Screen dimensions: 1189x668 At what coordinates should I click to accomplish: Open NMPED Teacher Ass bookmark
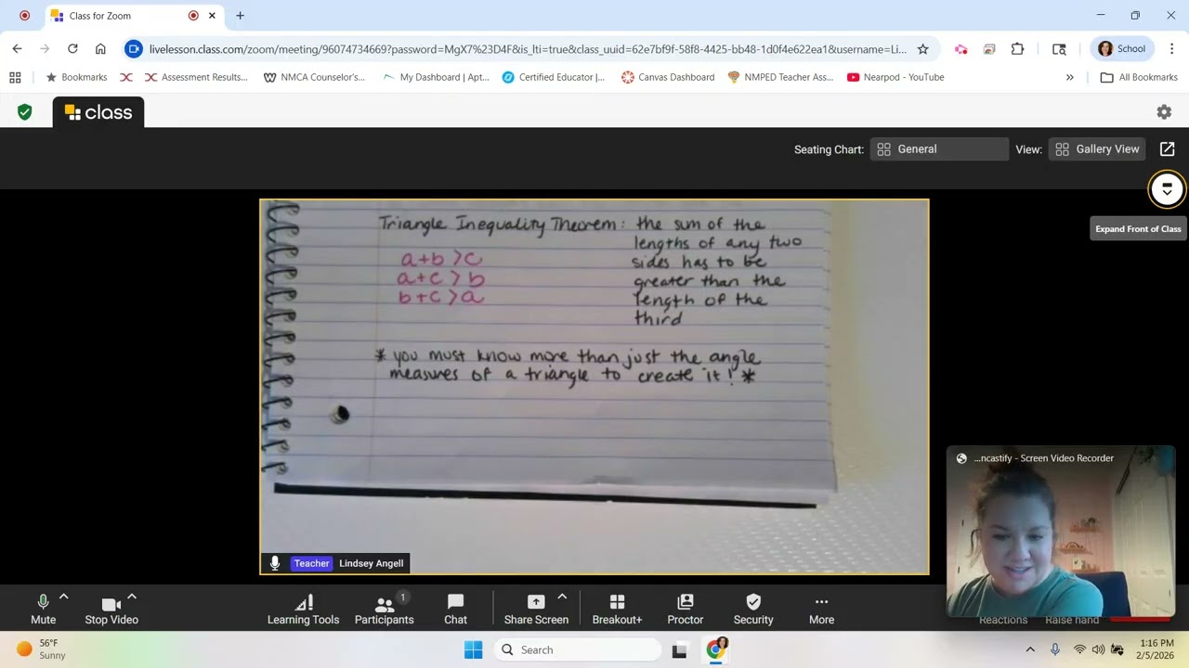(x=780, y=77)
